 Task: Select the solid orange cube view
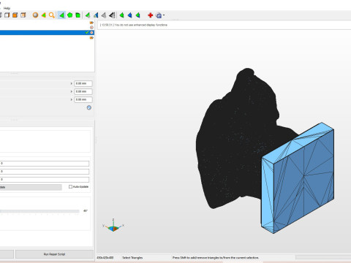15,15
